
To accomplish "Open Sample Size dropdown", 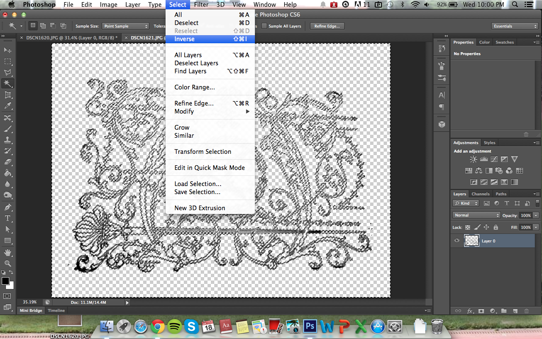I will coord(126,26).
